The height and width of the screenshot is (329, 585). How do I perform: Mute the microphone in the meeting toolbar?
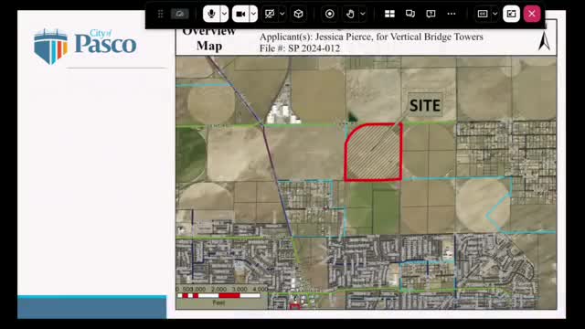[x=211, y=14]
